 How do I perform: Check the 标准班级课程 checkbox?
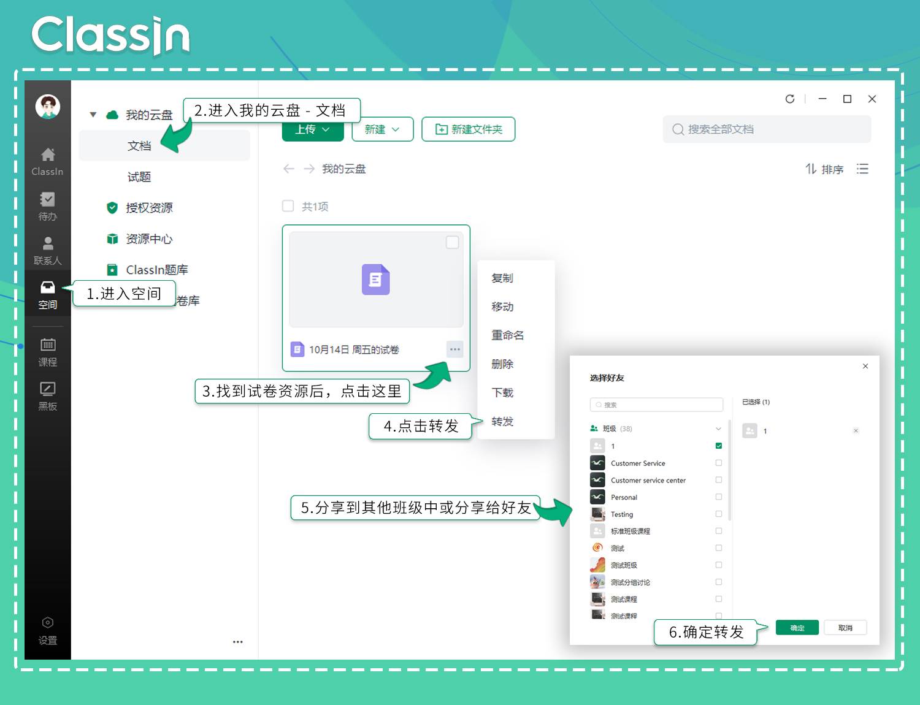pos(719,531)
